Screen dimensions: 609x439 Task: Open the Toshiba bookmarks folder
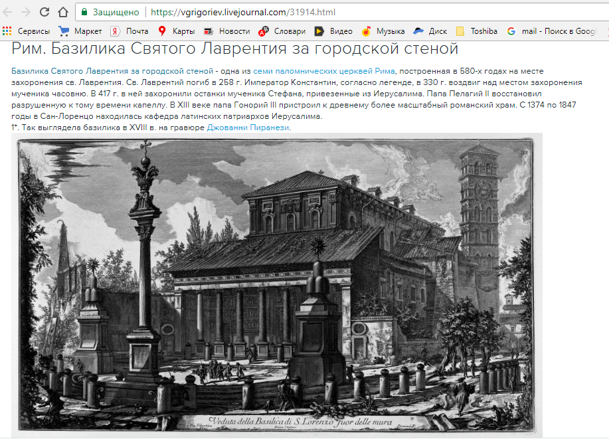point(477,31)
